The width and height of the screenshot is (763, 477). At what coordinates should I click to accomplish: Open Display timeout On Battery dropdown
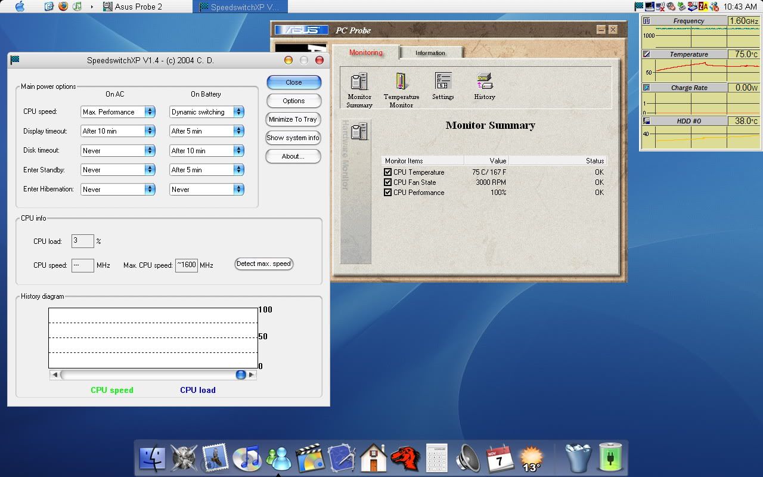(x=207, y=131)
